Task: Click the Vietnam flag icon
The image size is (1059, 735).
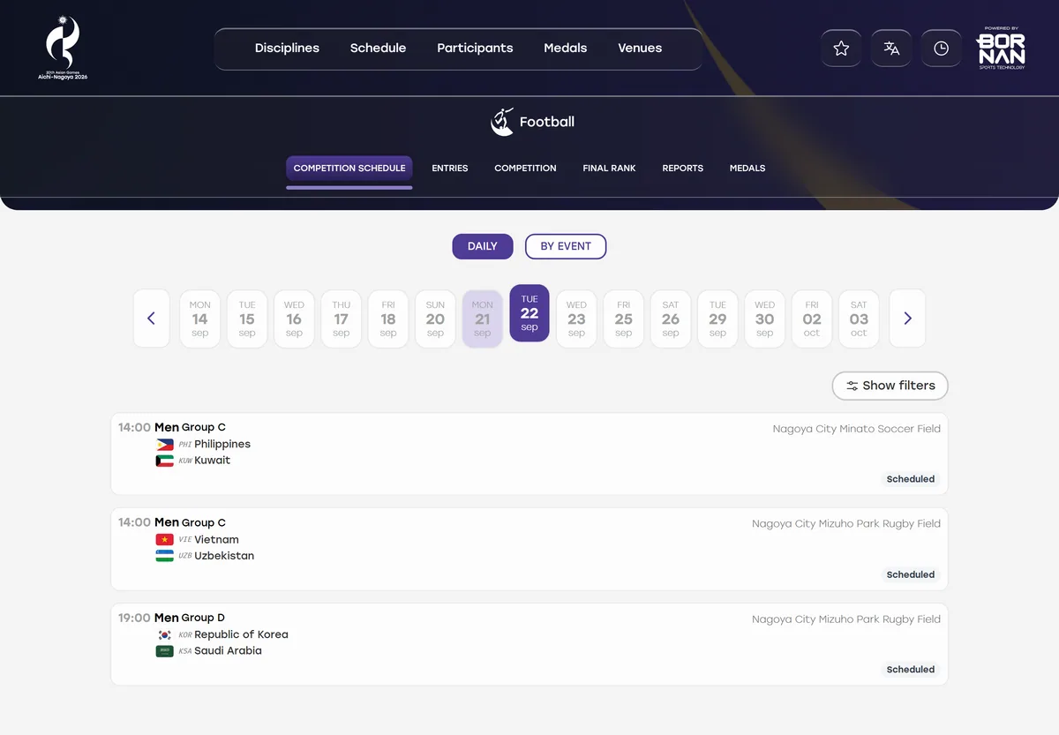Action: coord(164,540)
